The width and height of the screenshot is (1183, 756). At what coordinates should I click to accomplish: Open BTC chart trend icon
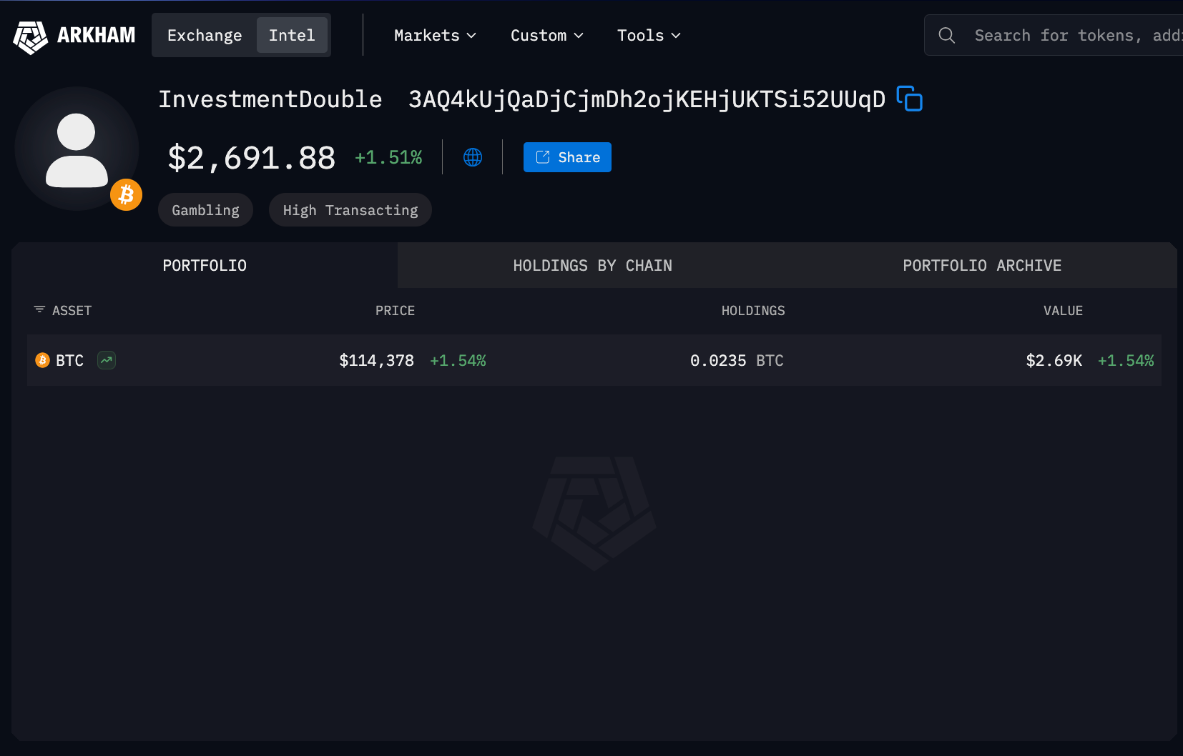(107, 360)
